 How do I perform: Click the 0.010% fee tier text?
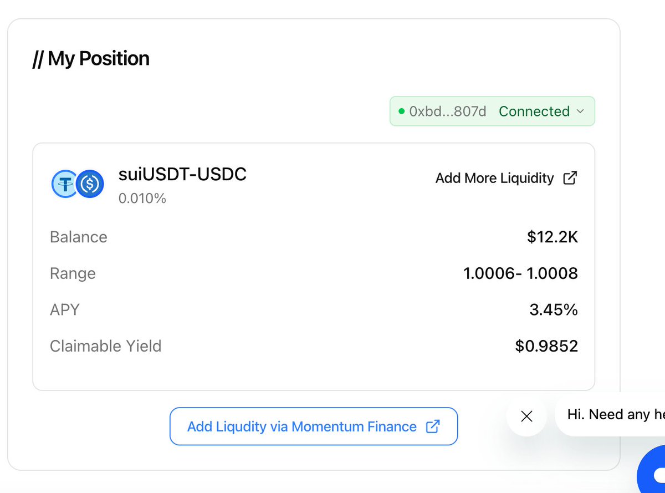[142, 198]
